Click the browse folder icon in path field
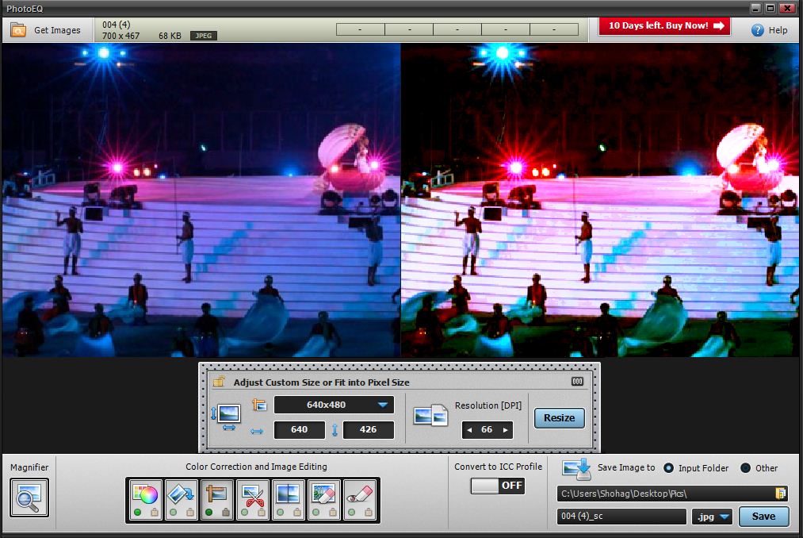Image resolution: width=803 pixels, height=538 pixels. tap(780, 494)
